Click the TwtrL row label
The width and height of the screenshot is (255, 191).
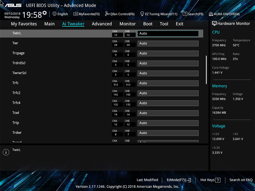[17, 33]
